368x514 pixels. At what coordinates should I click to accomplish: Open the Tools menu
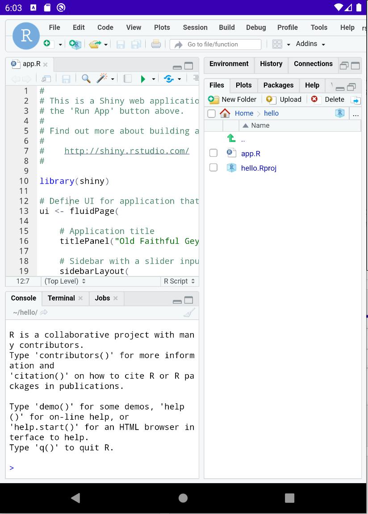(x=319, y=28)
